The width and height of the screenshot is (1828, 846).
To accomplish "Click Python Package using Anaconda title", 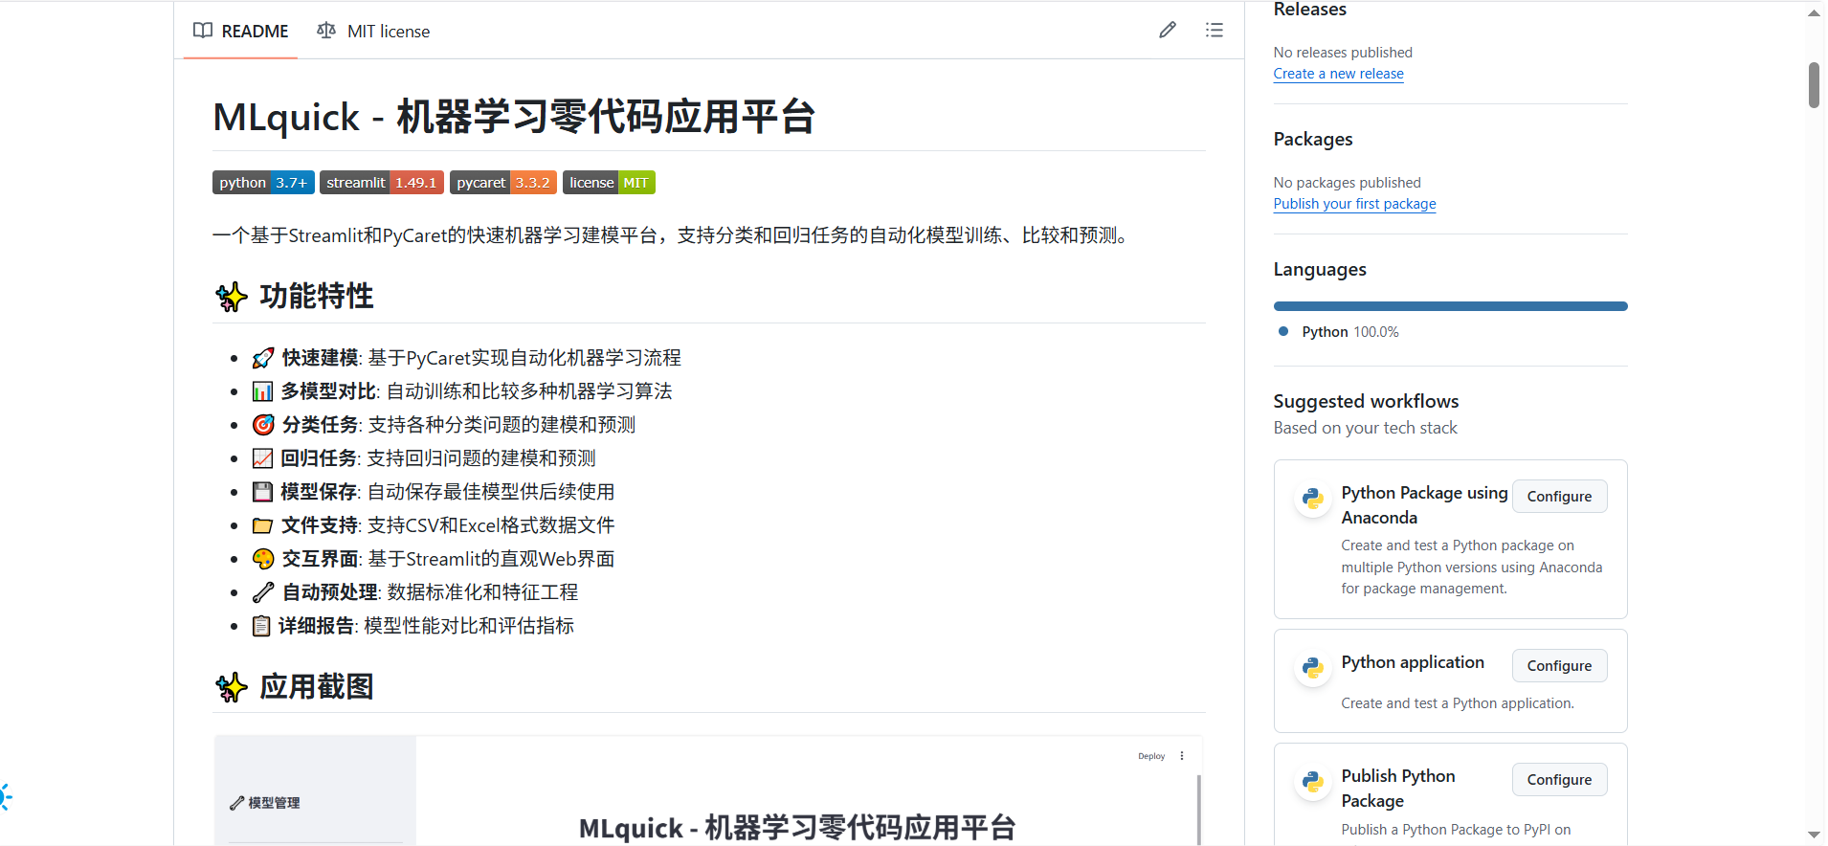I will tap(1424, 505).
